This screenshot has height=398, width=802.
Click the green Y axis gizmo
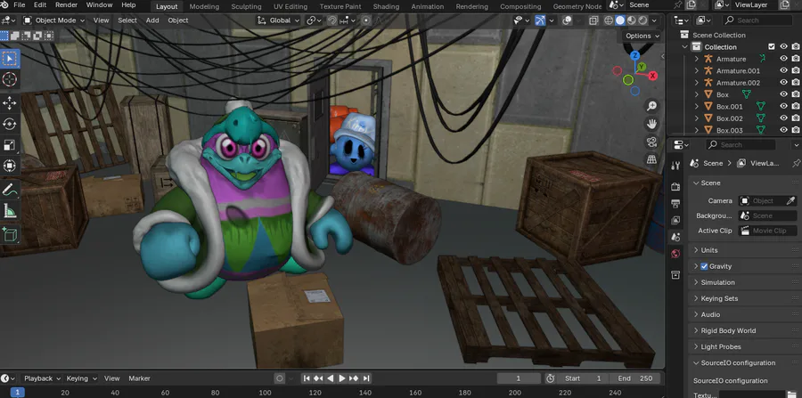(x=642, y=67)
